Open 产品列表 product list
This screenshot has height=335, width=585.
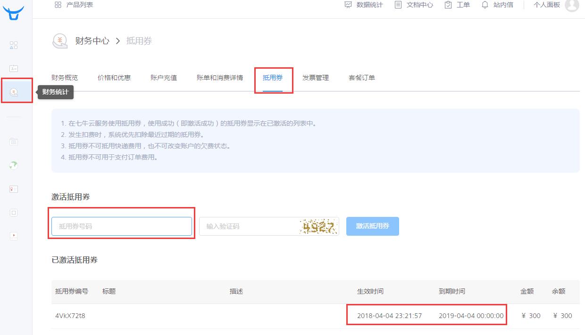74,5
